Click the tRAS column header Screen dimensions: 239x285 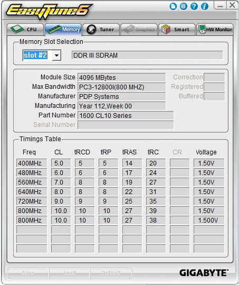pyautogui.click(x=129, y=152)
